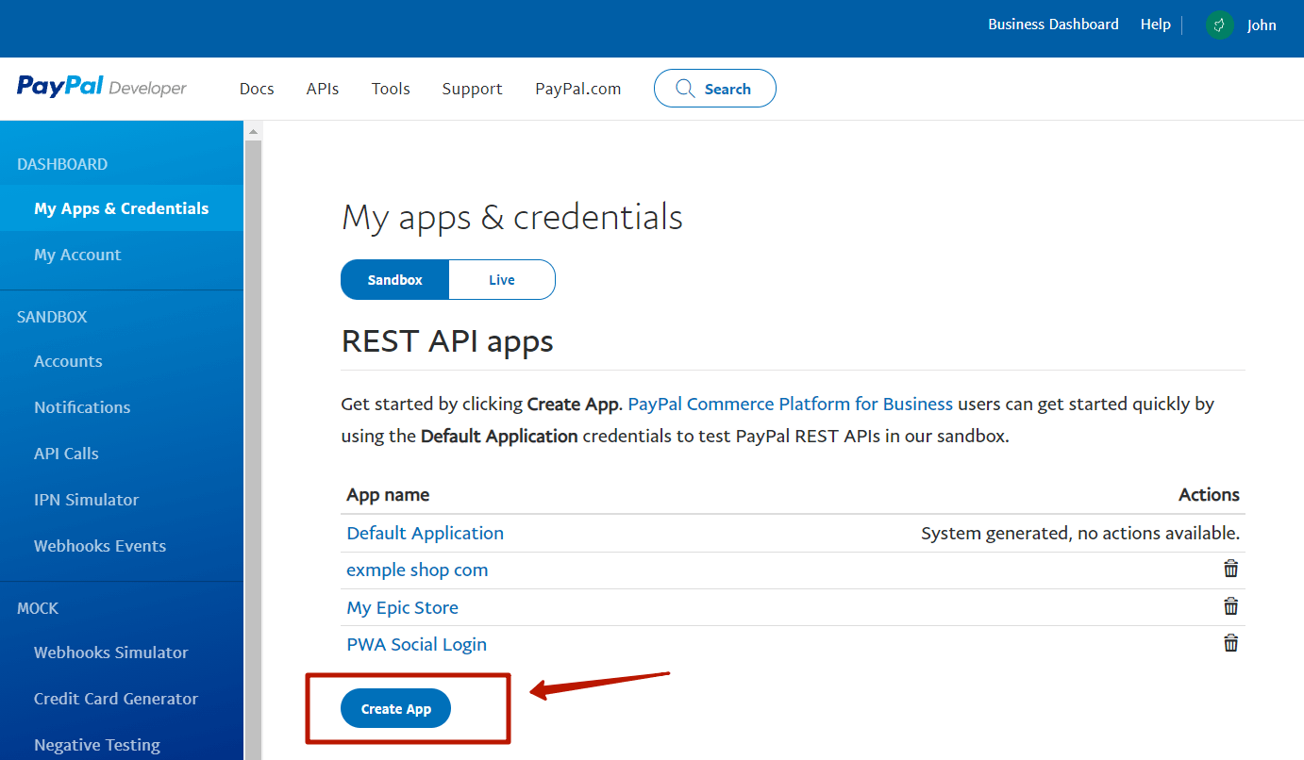Viewport: 1304px width, 760px height.
Task: Click the John username
Action: point(1262,25)
